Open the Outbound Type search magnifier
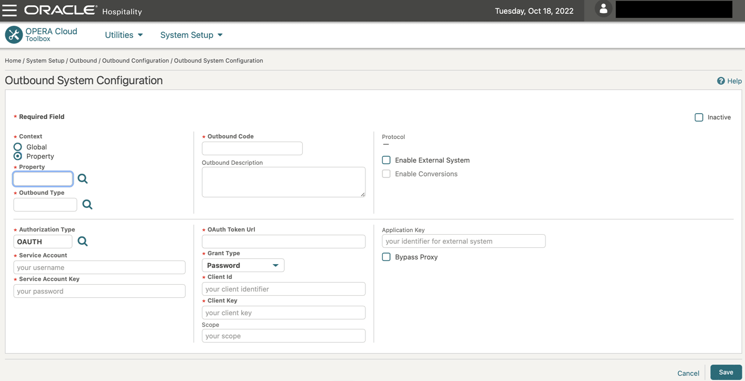 point(87,204)
